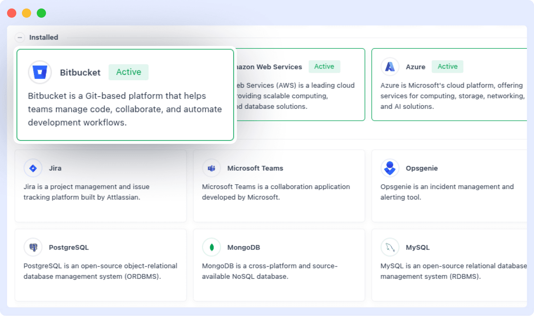Click the PostgreSQL elephant icon
The width and height of the screenshot is (534, 316).
[x=33, y=247]
